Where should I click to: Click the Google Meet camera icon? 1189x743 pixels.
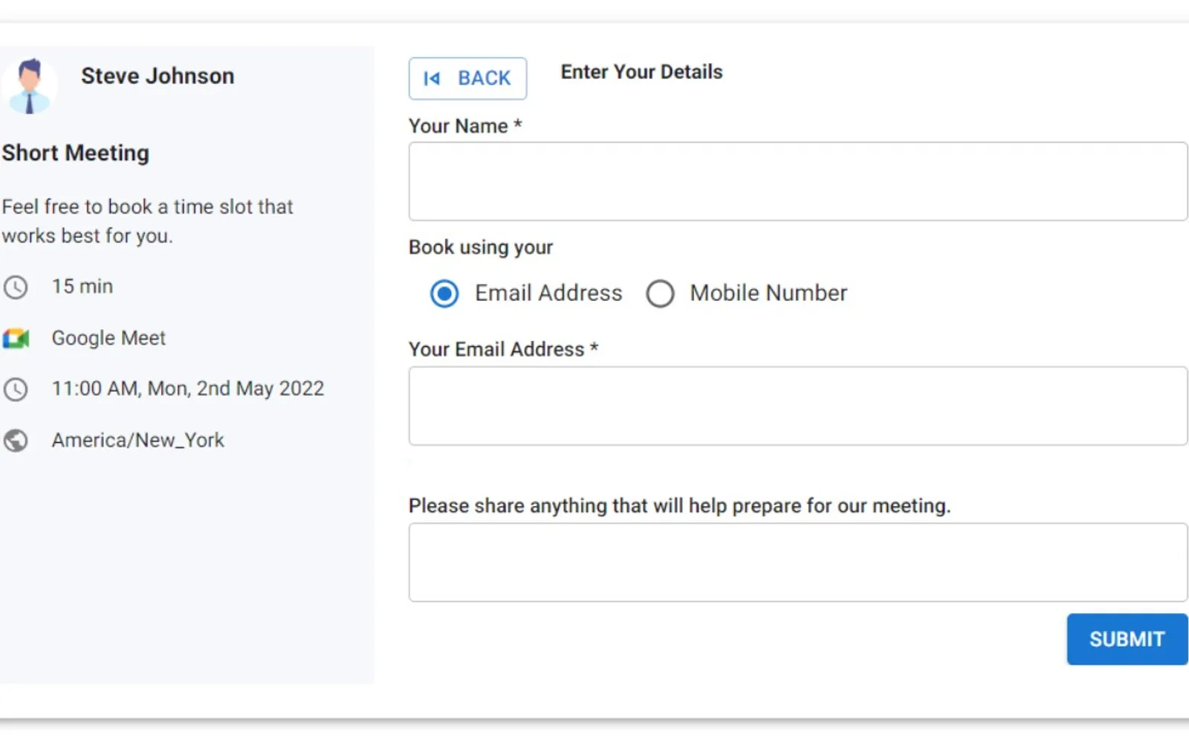tap(16, 339)
